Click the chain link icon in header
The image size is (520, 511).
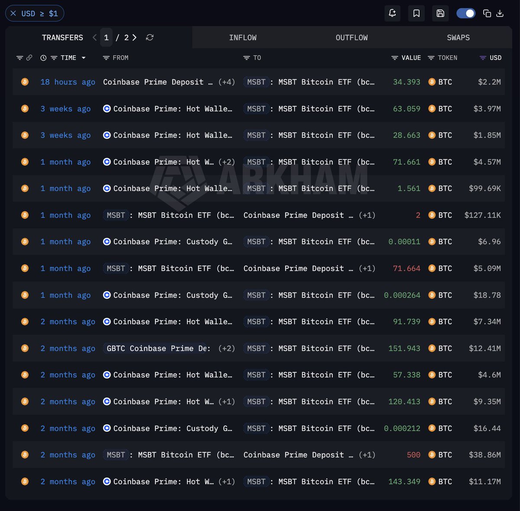coord(29,58)
